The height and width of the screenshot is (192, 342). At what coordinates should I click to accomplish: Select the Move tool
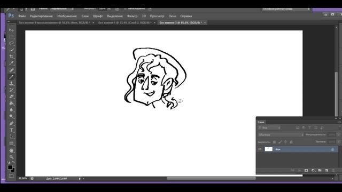coord(11,30)
